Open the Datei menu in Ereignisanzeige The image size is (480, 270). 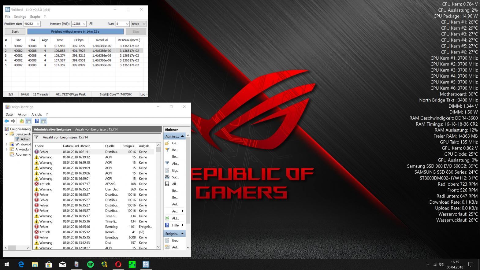[x=9, y=114]
